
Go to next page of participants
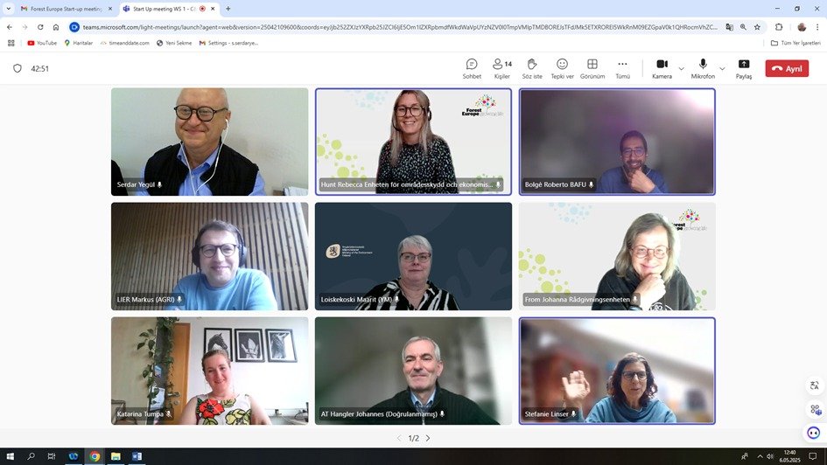coord(428,438)
